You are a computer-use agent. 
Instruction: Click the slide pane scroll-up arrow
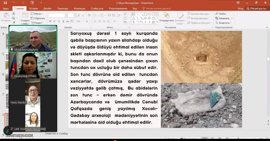(268, 31)
